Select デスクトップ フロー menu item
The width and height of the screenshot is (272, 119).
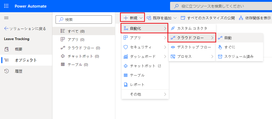[x=192, y=47]
